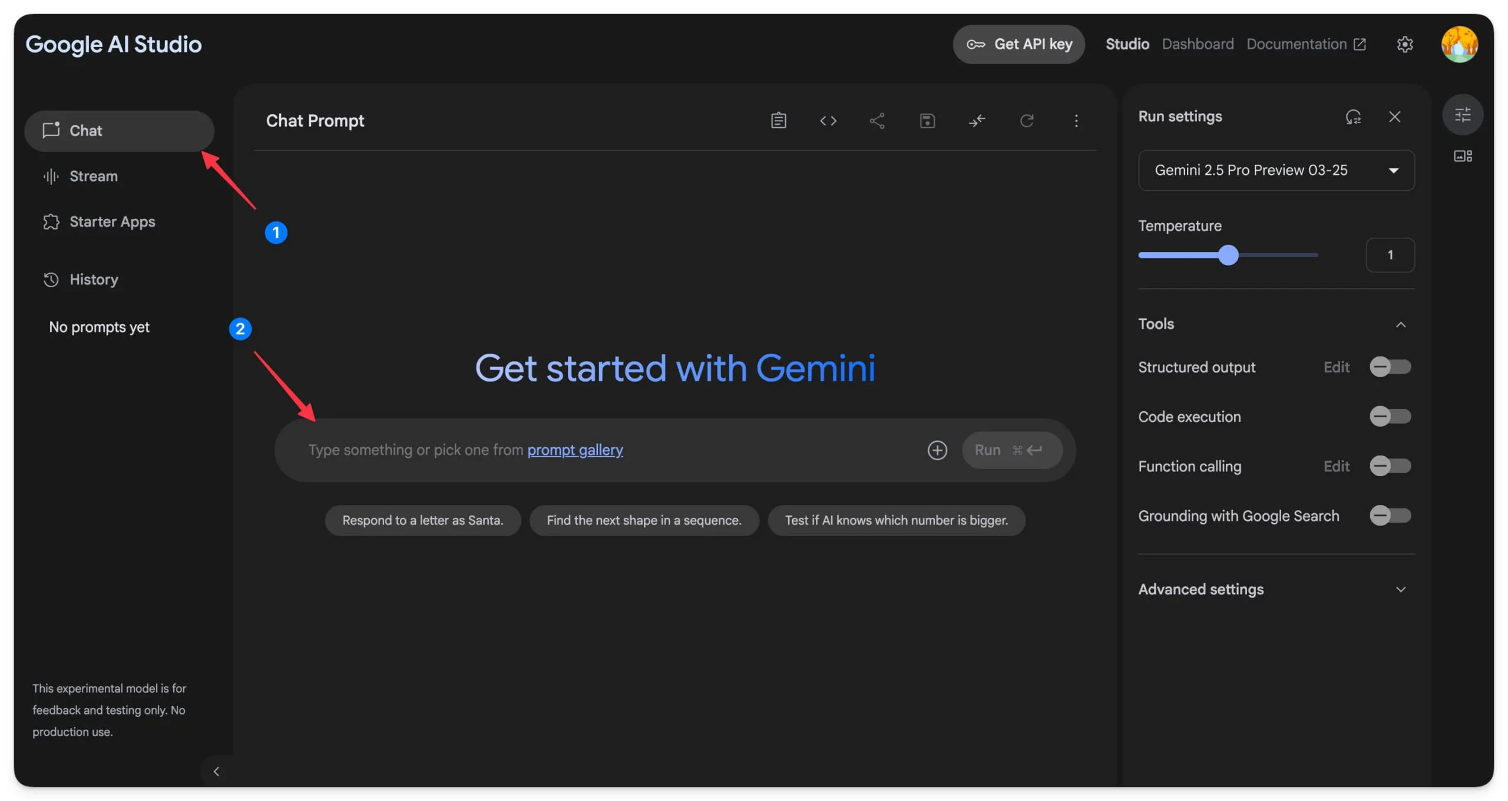
Task: Click the plus insert media icon
Action: coord(937,450)
